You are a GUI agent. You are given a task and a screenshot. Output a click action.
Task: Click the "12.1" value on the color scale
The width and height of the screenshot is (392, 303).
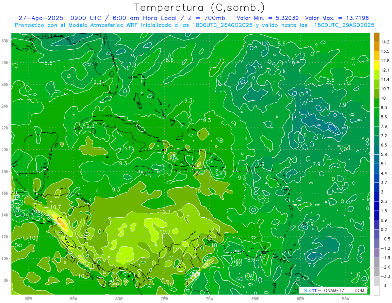click(385, 70)
